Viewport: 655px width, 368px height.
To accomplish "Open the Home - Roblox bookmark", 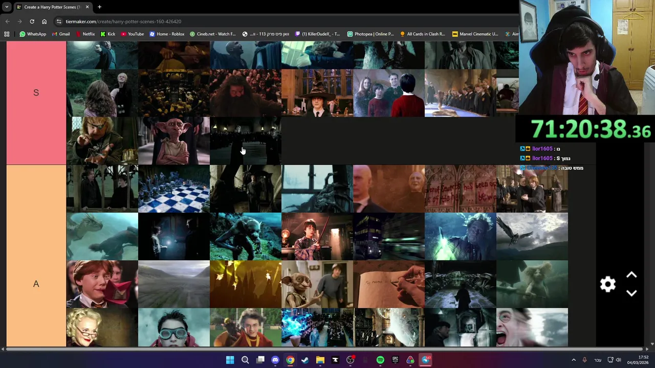I will click(167, 34).
